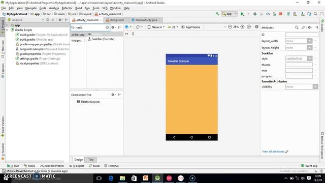325x183 pixels.
Task: Click the Project panel gear settings icon
Action: tap(60, 20)
